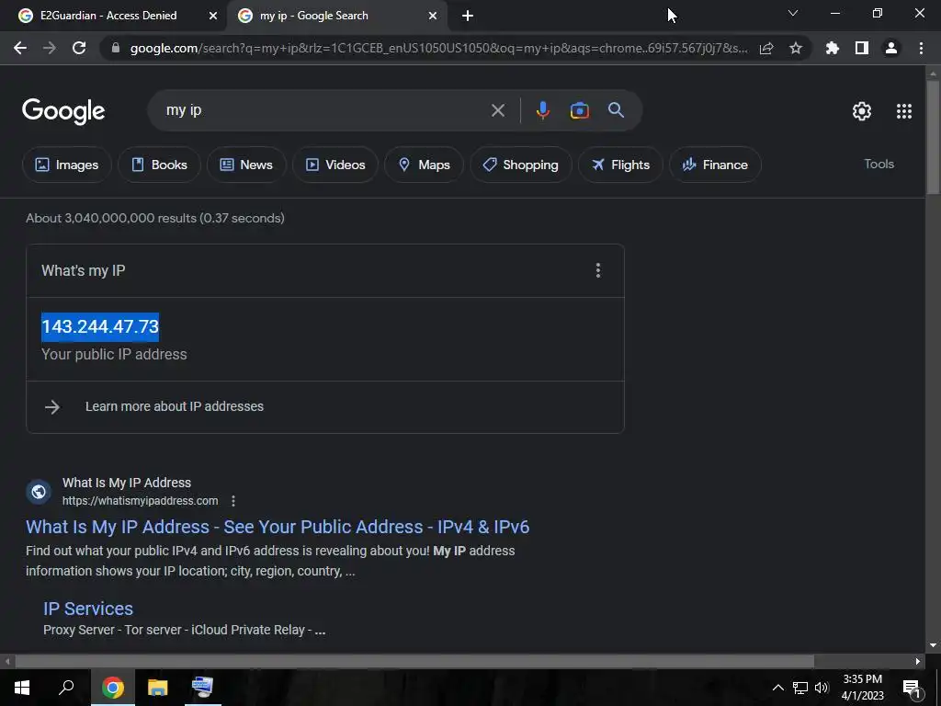
Task: Filter results by Books
Action: (159, 165)
